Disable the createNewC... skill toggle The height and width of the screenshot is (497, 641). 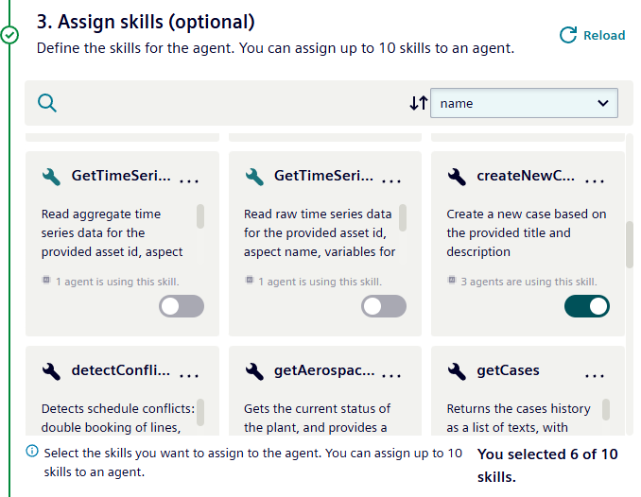click(586, 306)
